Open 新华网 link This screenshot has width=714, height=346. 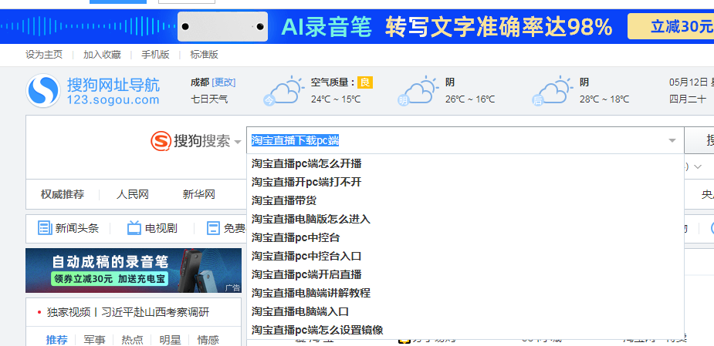(x=198, y=195)
